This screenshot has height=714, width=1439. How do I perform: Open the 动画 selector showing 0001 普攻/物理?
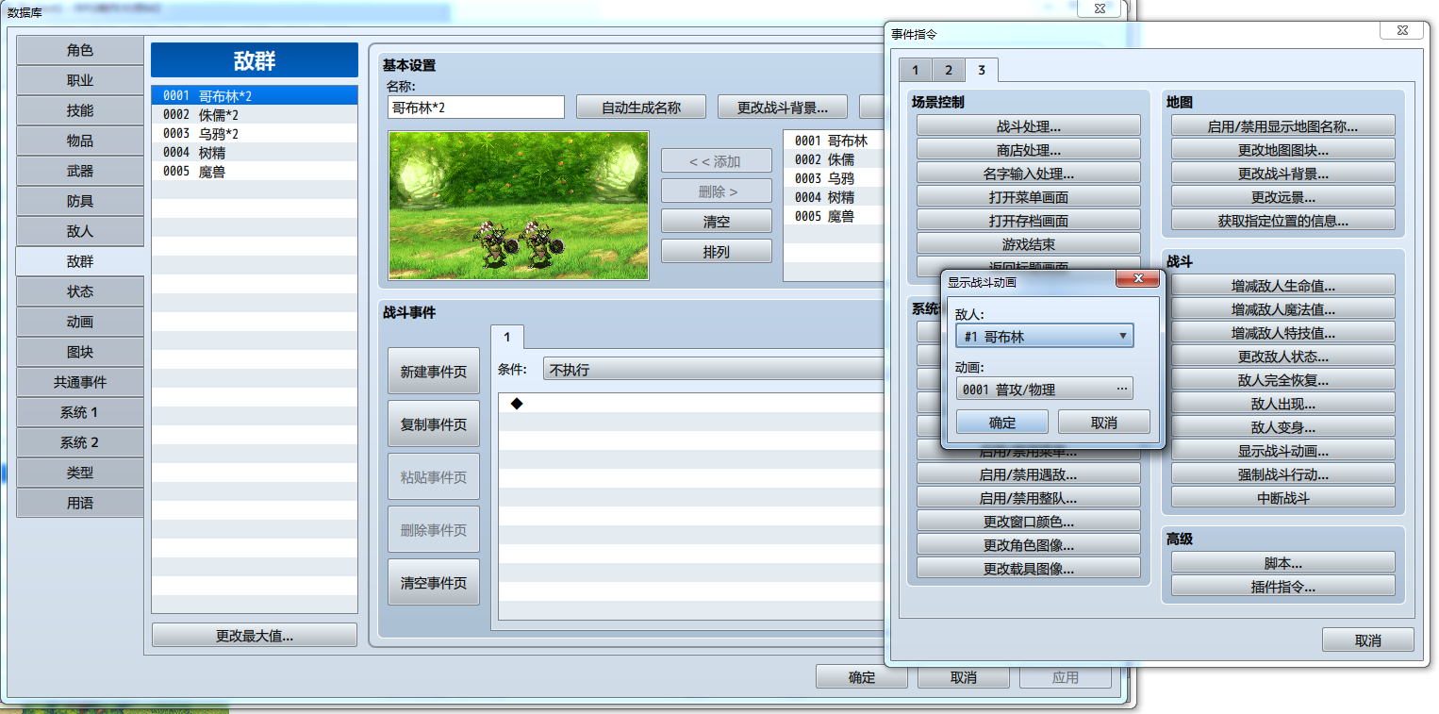(x=1045, y=389)
